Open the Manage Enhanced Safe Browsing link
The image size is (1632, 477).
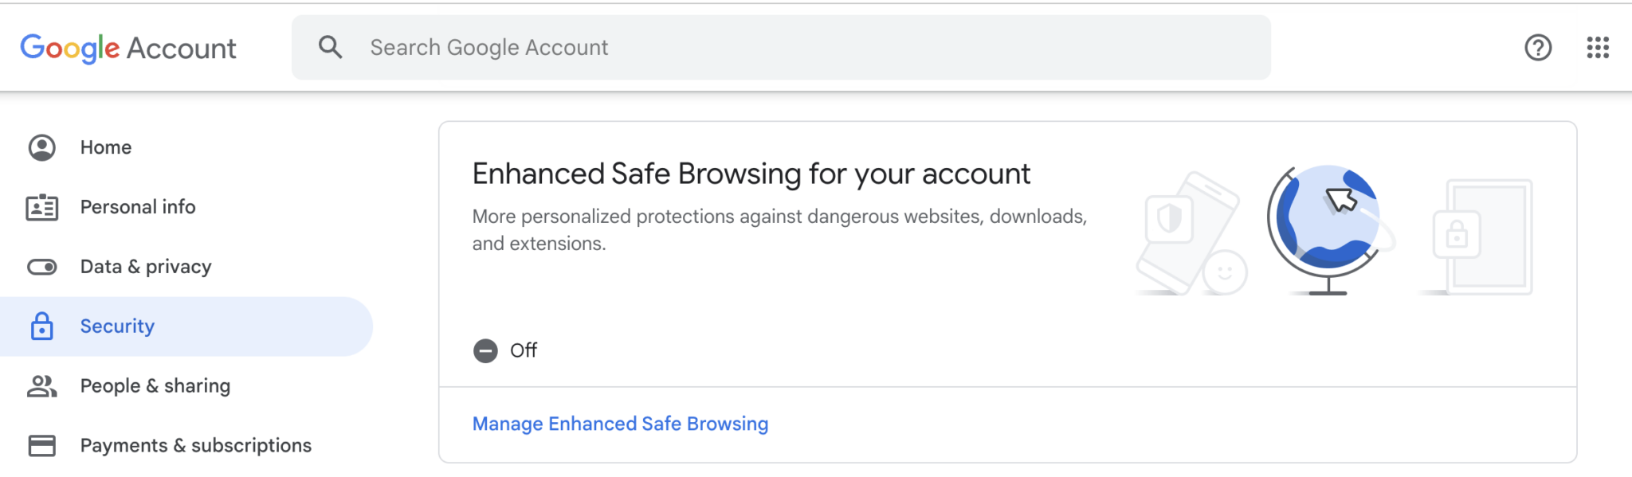tap(620, 423)
